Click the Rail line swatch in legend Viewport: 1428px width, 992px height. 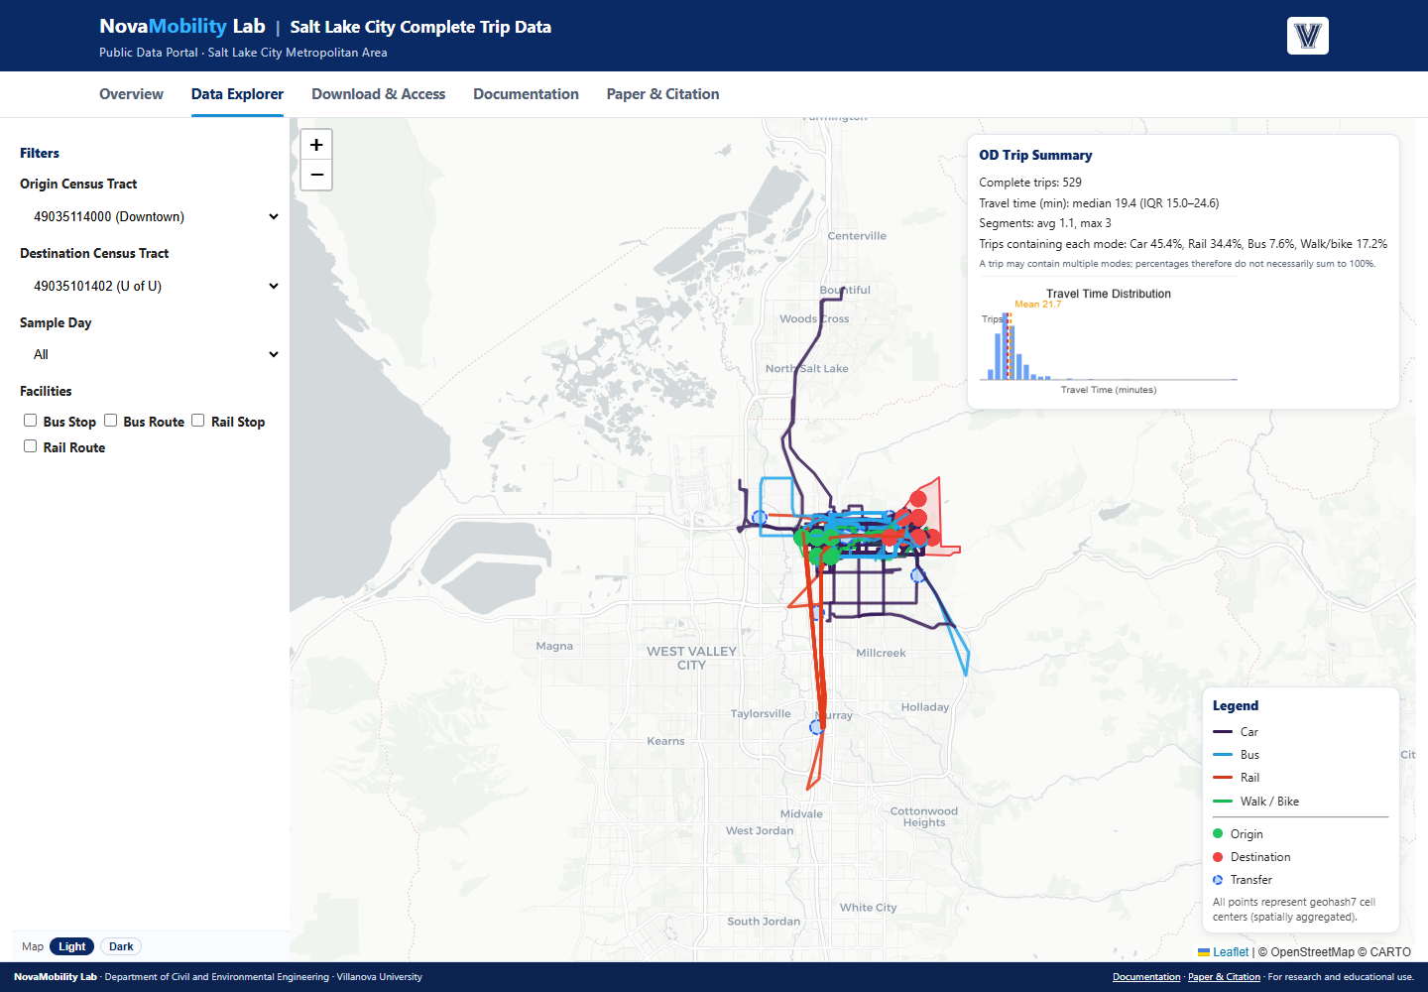1223,778
